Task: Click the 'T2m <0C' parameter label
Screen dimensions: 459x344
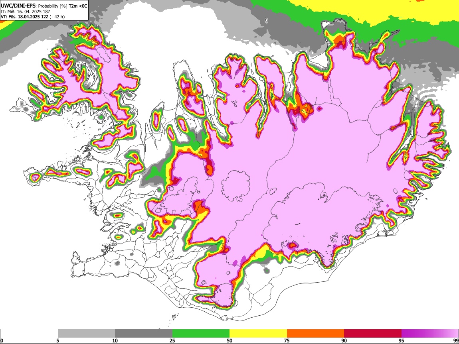Action: pyautogui.click(x=78, y=6)
